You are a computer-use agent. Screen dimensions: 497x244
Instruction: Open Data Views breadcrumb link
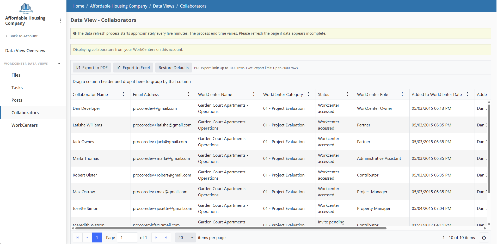[164, 6]
